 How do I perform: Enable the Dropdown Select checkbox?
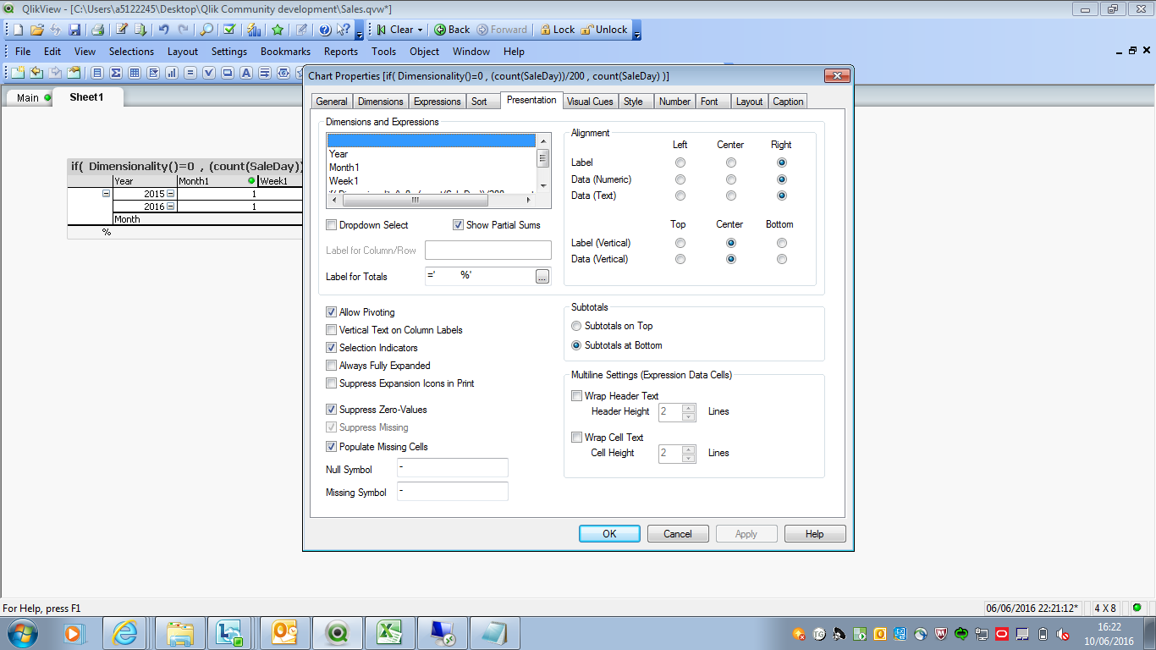[332, 225]
